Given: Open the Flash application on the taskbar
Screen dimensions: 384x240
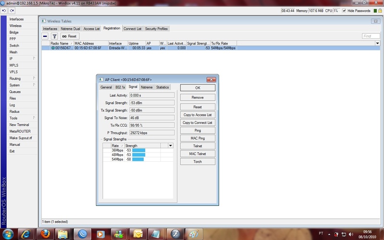Looking at the screenshot, I should 175,234.
